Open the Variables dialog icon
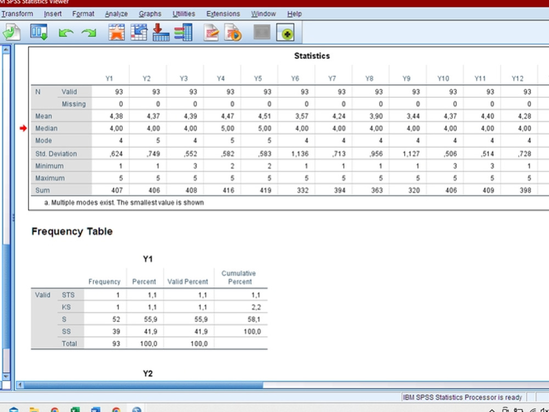Screen dimensions: 549x412 183,32
